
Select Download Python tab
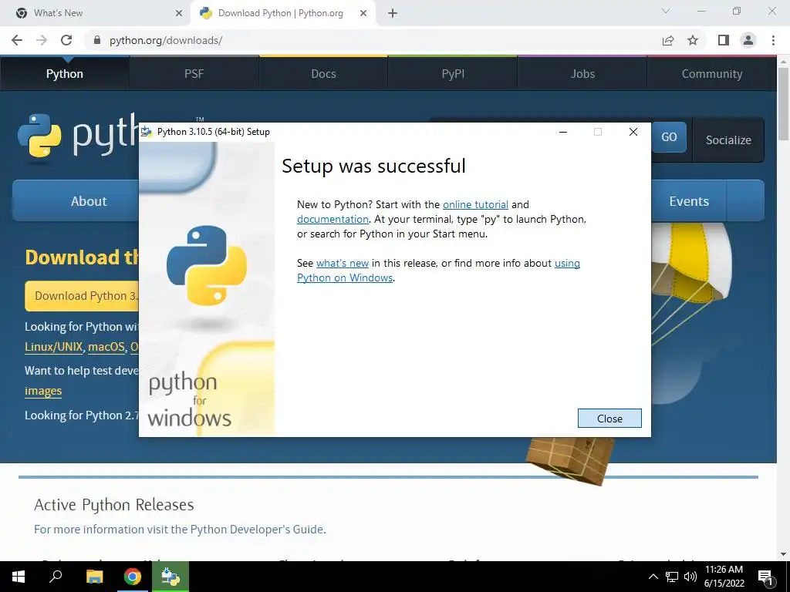click(282, 13)
